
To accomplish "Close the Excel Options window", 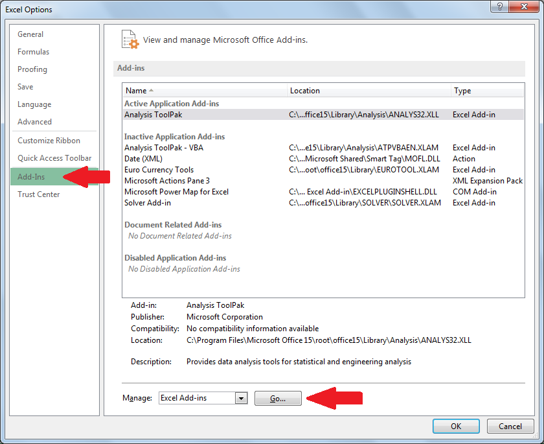I will coord(524,6).
